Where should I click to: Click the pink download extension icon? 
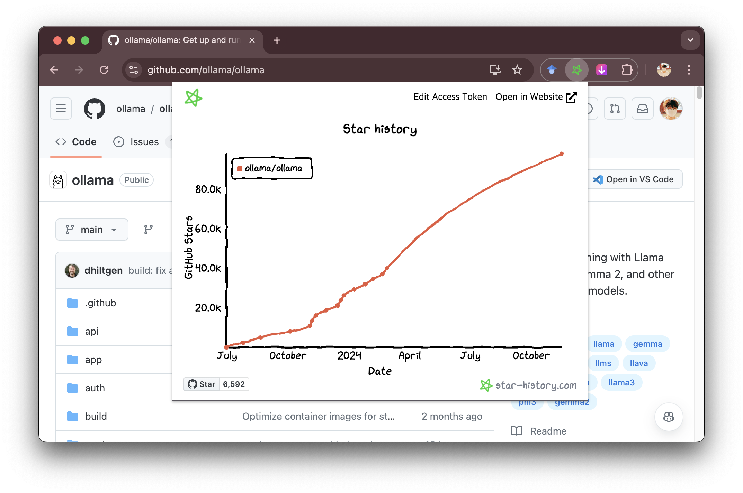(602, 70)
